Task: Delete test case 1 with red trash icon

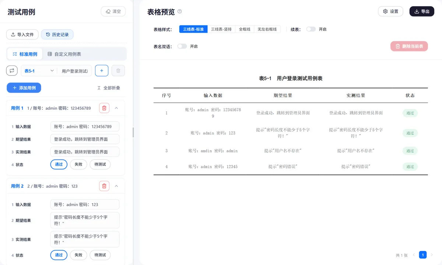Action: point(104,108)
